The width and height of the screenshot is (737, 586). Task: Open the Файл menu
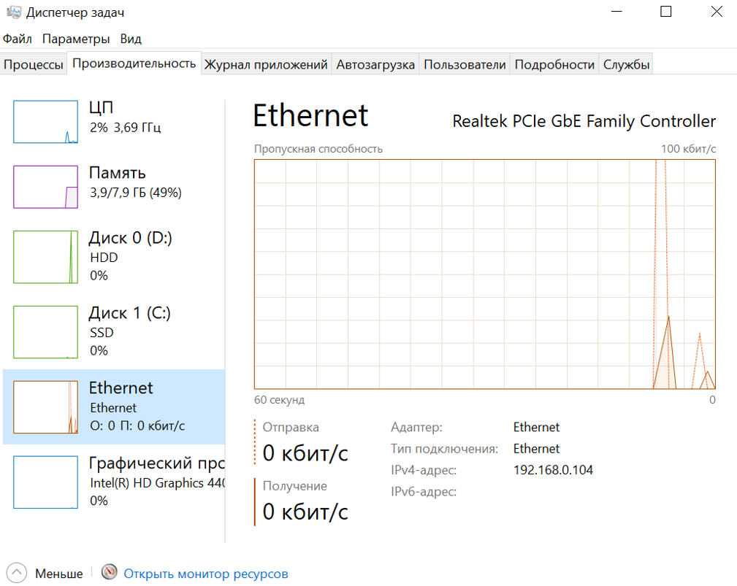pos(18,39)
